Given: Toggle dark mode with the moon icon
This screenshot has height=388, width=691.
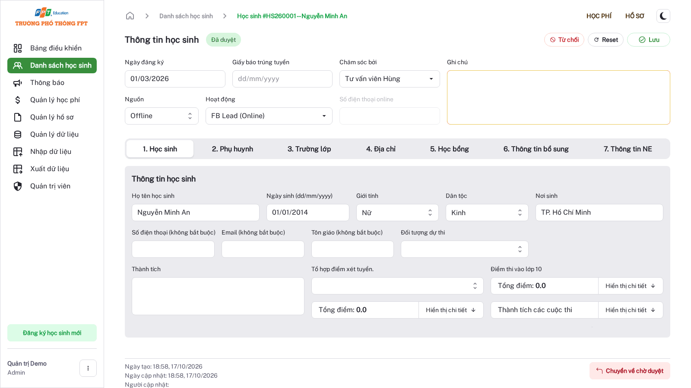Looking at the screenshot, I should (x=663, y=16).
